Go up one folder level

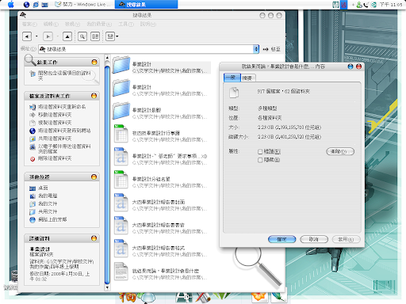(x=67, y=36)
